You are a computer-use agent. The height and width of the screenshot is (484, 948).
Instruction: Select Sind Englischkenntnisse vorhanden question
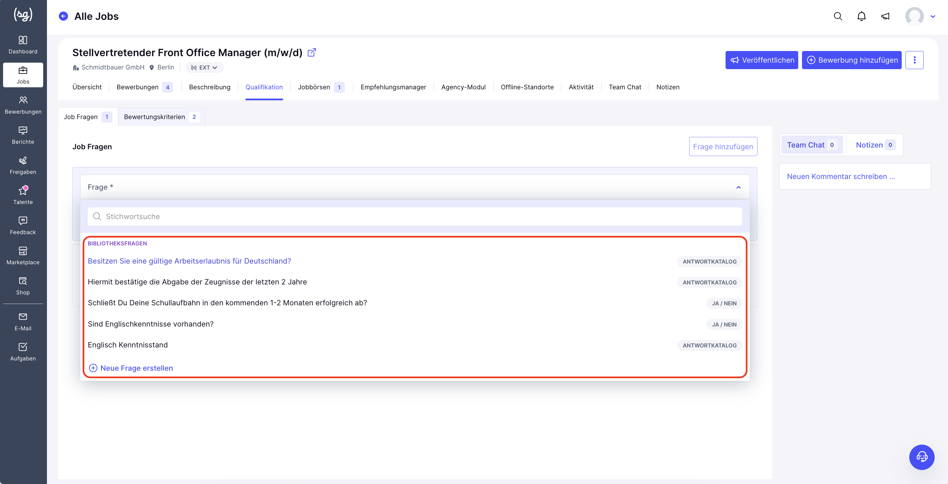pyautogui.click(x=414, y=324)
